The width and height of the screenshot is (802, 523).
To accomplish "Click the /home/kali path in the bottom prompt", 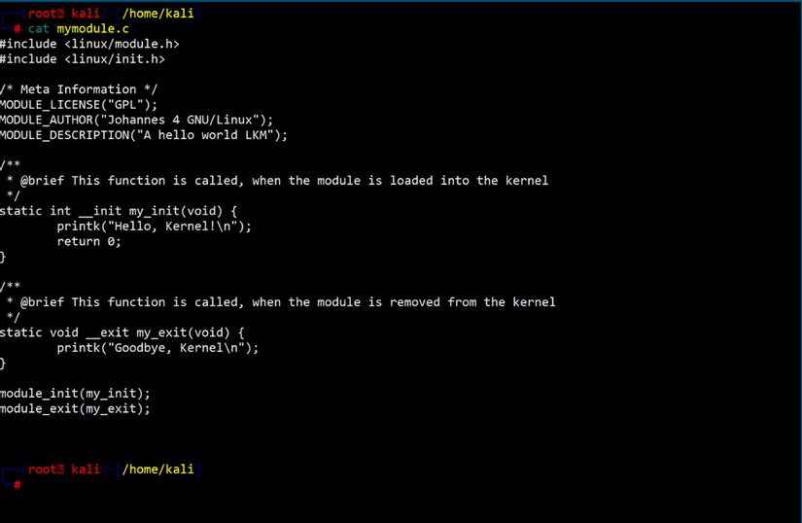I will tap(158, 470).
